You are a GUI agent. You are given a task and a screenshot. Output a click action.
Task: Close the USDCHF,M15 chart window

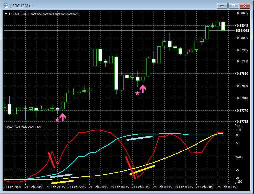click(x=245, y=6)
